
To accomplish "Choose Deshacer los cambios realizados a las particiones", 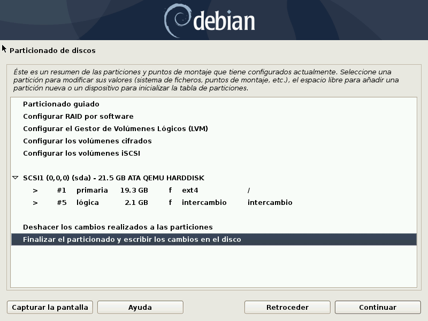I will [118, 227].
